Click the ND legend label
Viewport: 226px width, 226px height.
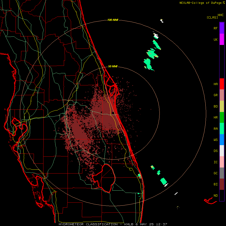click(216, 196)
